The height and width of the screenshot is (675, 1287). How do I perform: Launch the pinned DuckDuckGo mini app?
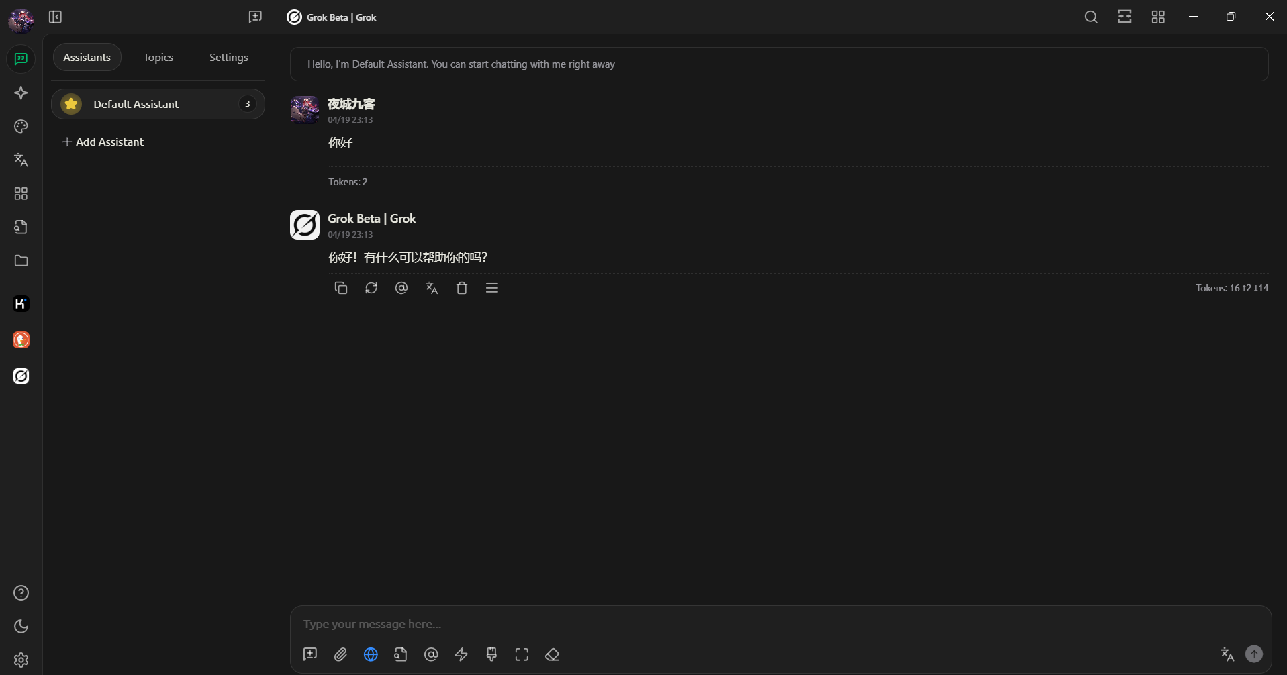point(21,340)
